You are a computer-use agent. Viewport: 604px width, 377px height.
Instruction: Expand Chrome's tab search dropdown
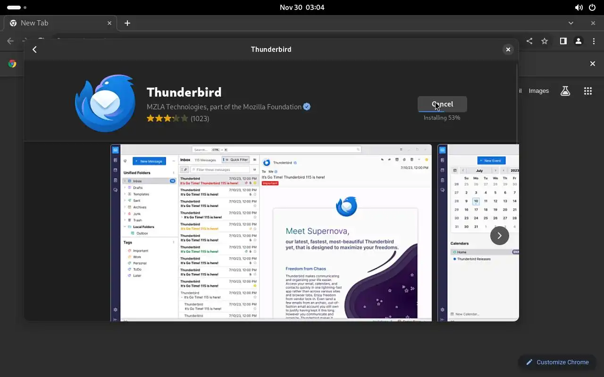[571, 23]
